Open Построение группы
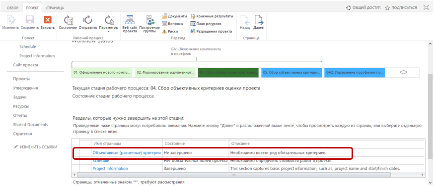 (149, 24)
